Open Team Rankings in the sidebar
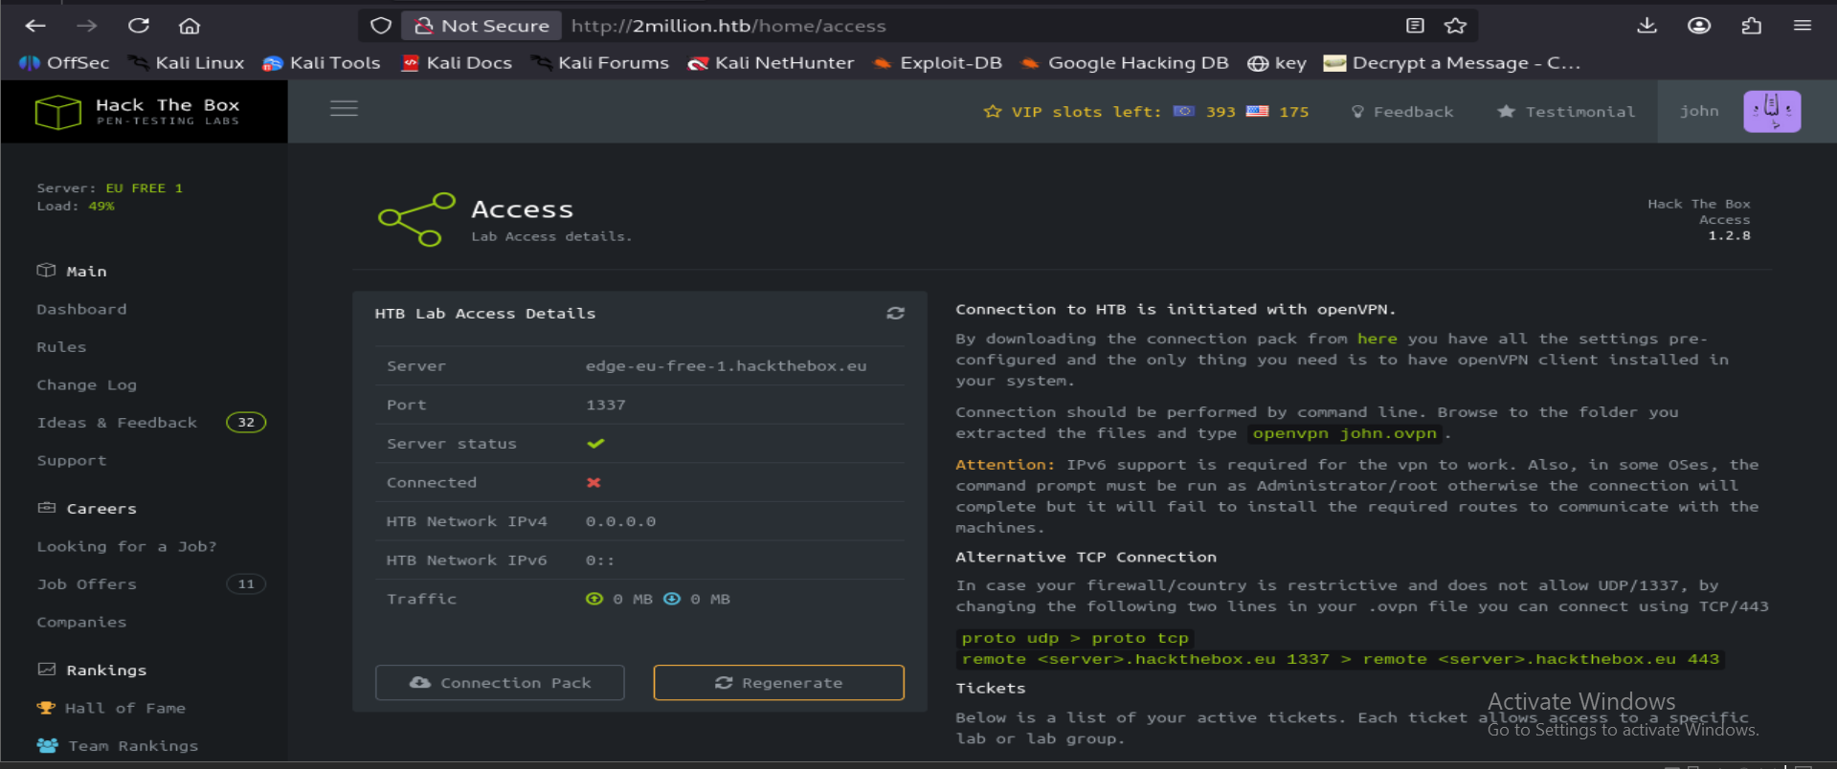This screenshot has width=1837, height=769. pyautogui.click(x=118, y=746)
